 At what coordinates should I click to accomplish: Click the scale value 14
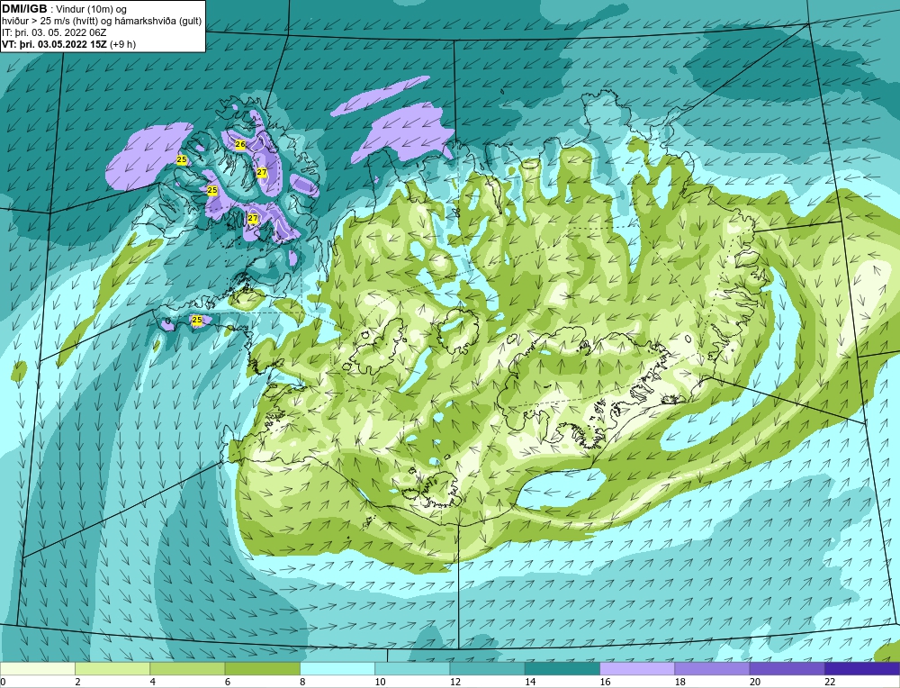point(529,682)
